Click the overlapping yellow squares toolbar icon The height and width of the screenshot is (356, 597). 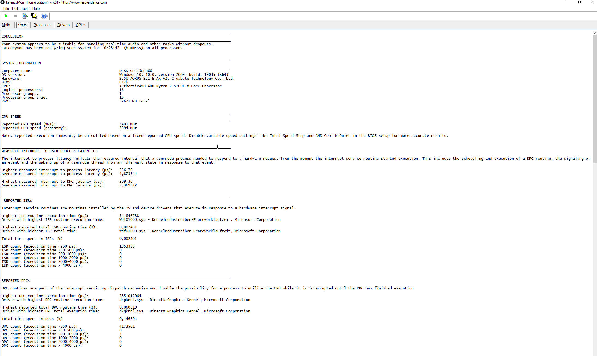(x=34, y=16)
